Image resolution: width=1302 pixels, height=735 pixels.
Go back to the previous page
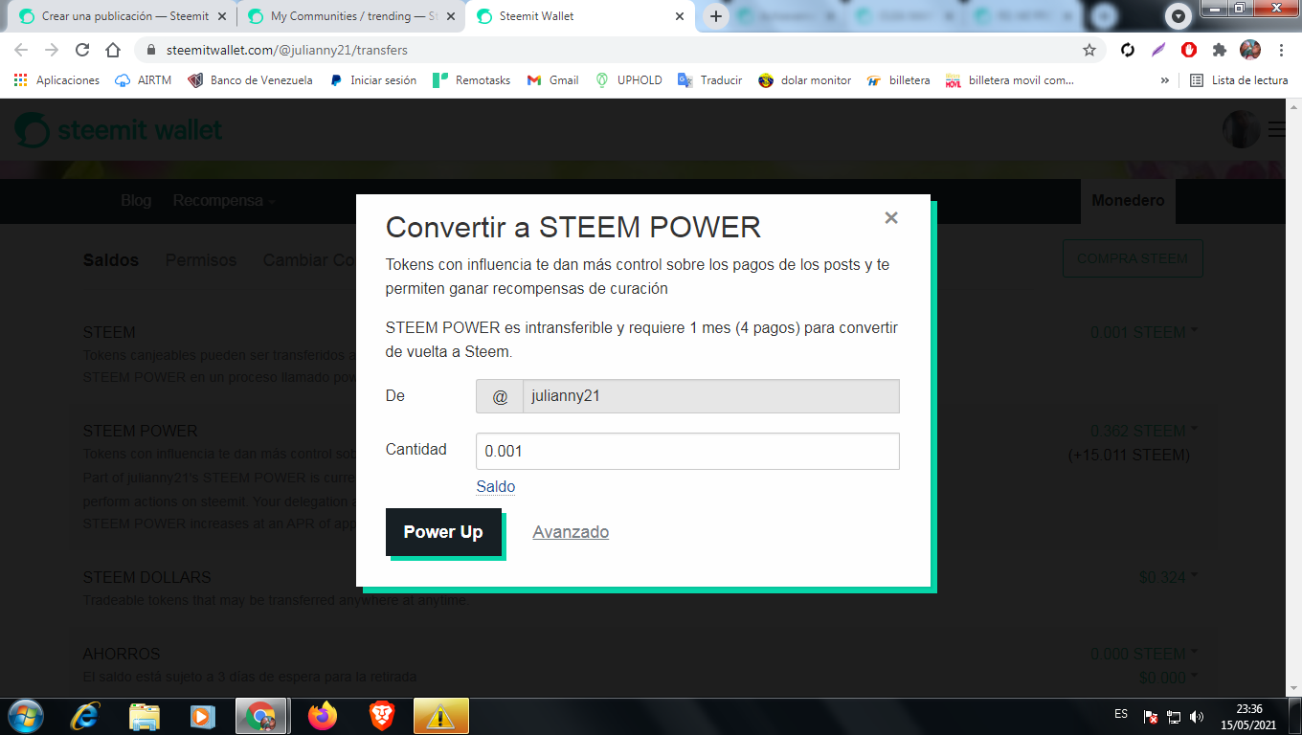[21, 50]
